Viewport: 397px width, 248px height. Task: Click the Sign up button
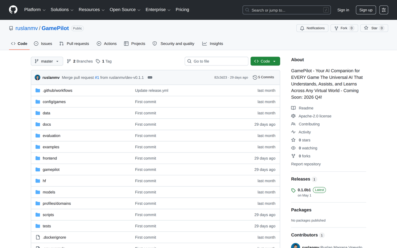(366, 10)
